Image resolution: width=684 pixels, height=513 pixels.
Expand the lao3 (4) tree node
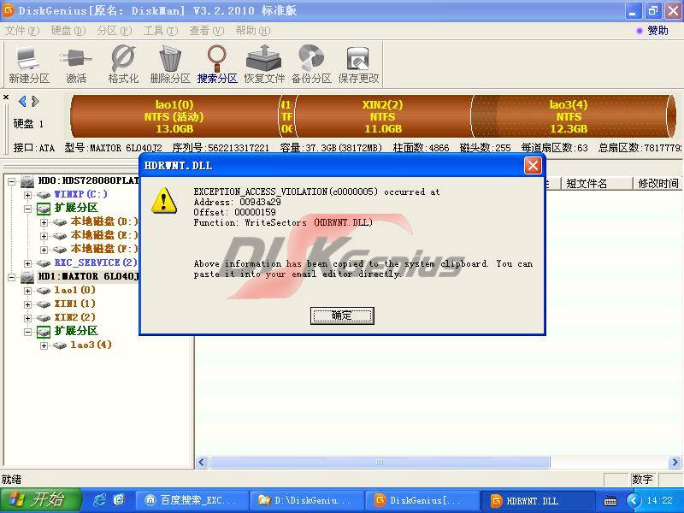click(44, 345)
